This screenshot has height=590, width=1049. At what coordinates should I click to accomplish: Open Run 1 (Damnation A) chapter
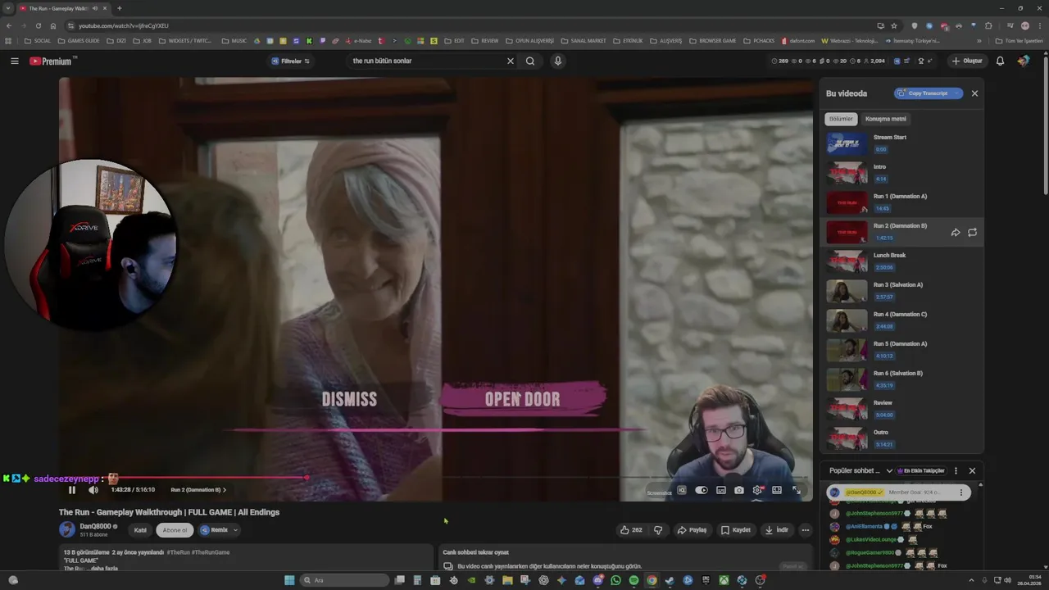click(901, 202)
